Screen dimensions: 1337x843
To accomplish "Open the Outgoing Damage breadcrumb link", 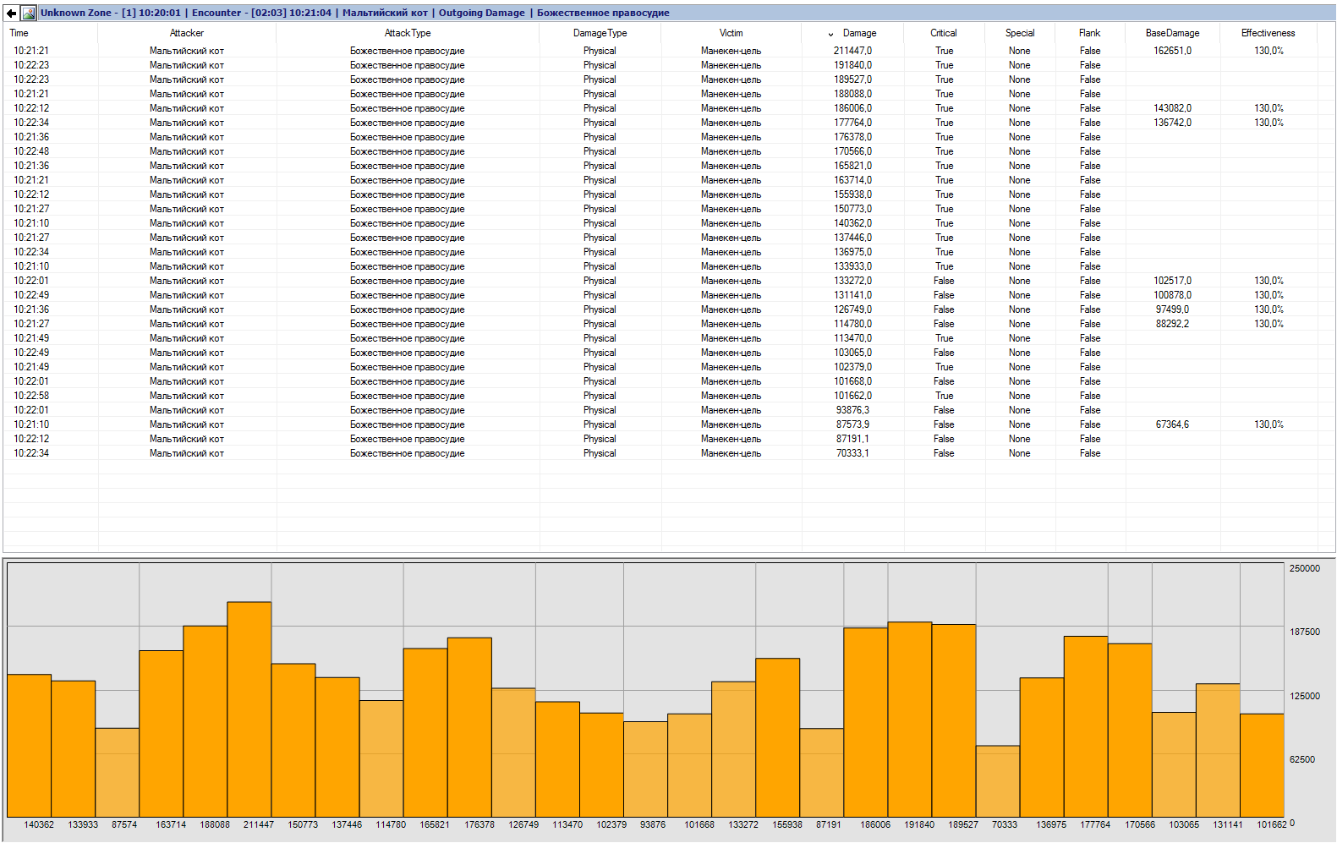I will click(x=481, y=13).
